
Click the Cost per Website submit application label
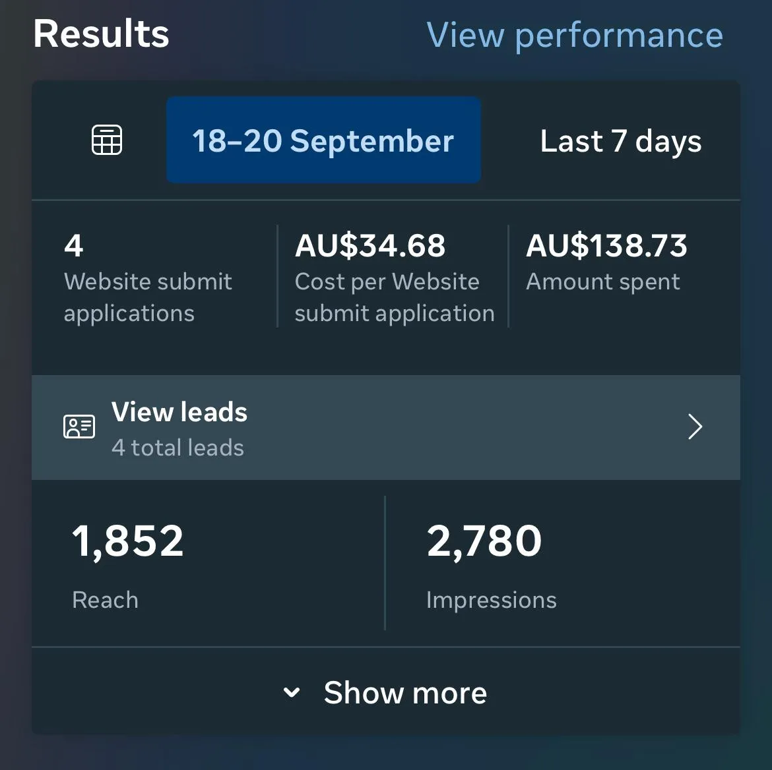tap(395, 298)
